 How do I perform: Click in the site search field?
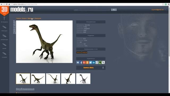pos(92,10)
